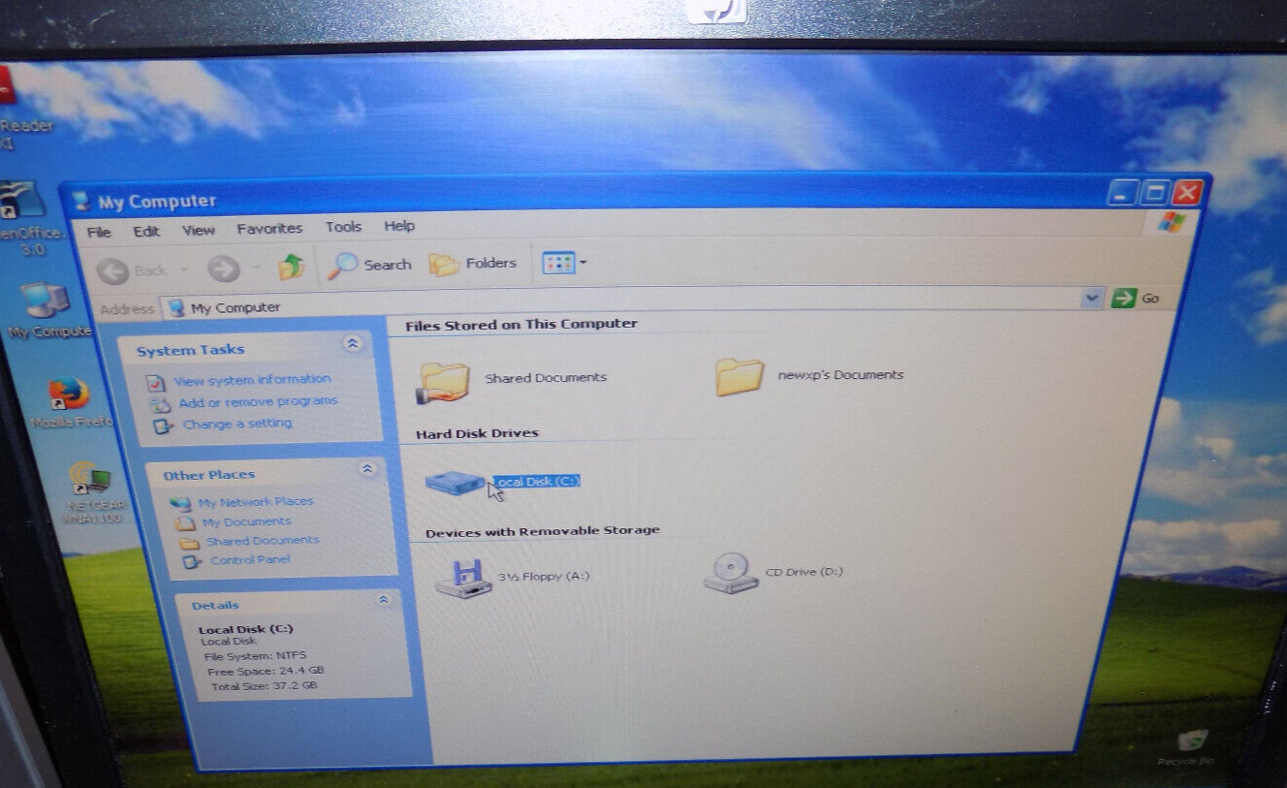Open the Favorites menu
The width and height of the screenshot is (1287, 788).
coord(269,229)
